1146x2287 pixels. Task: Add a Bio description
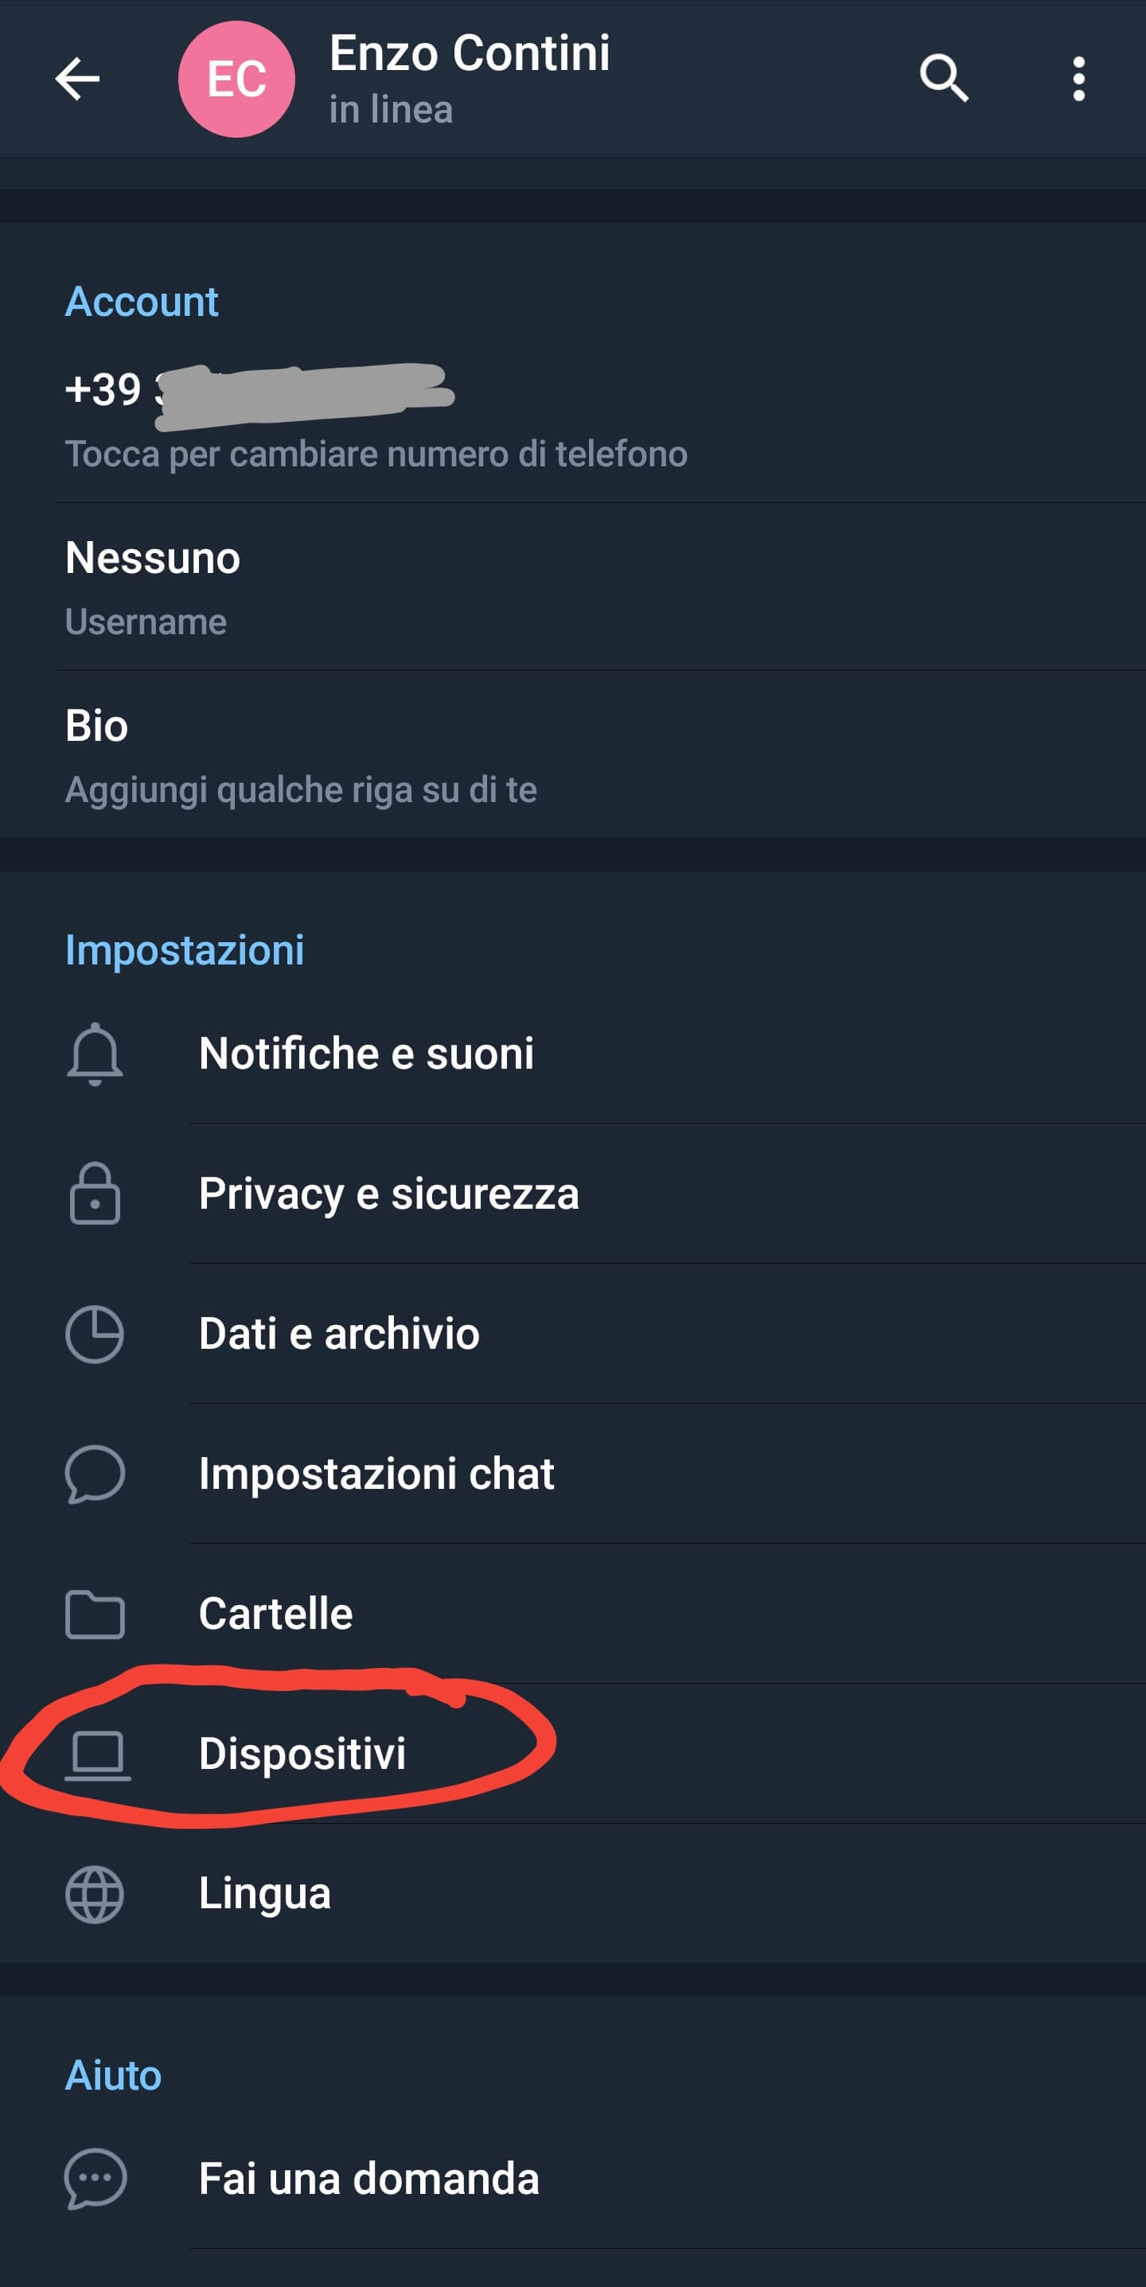300,754
